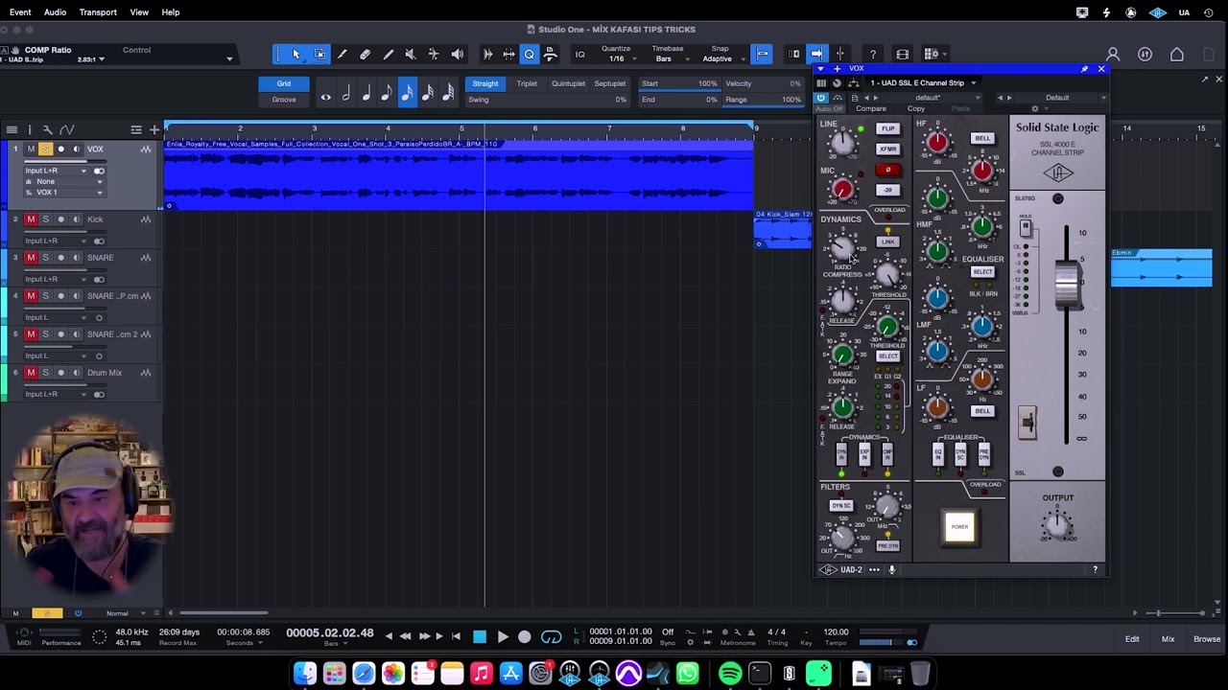Switch to the Groove quantize tab
The height and width of the screenshot is (690, 1228).
pos(284,100)
